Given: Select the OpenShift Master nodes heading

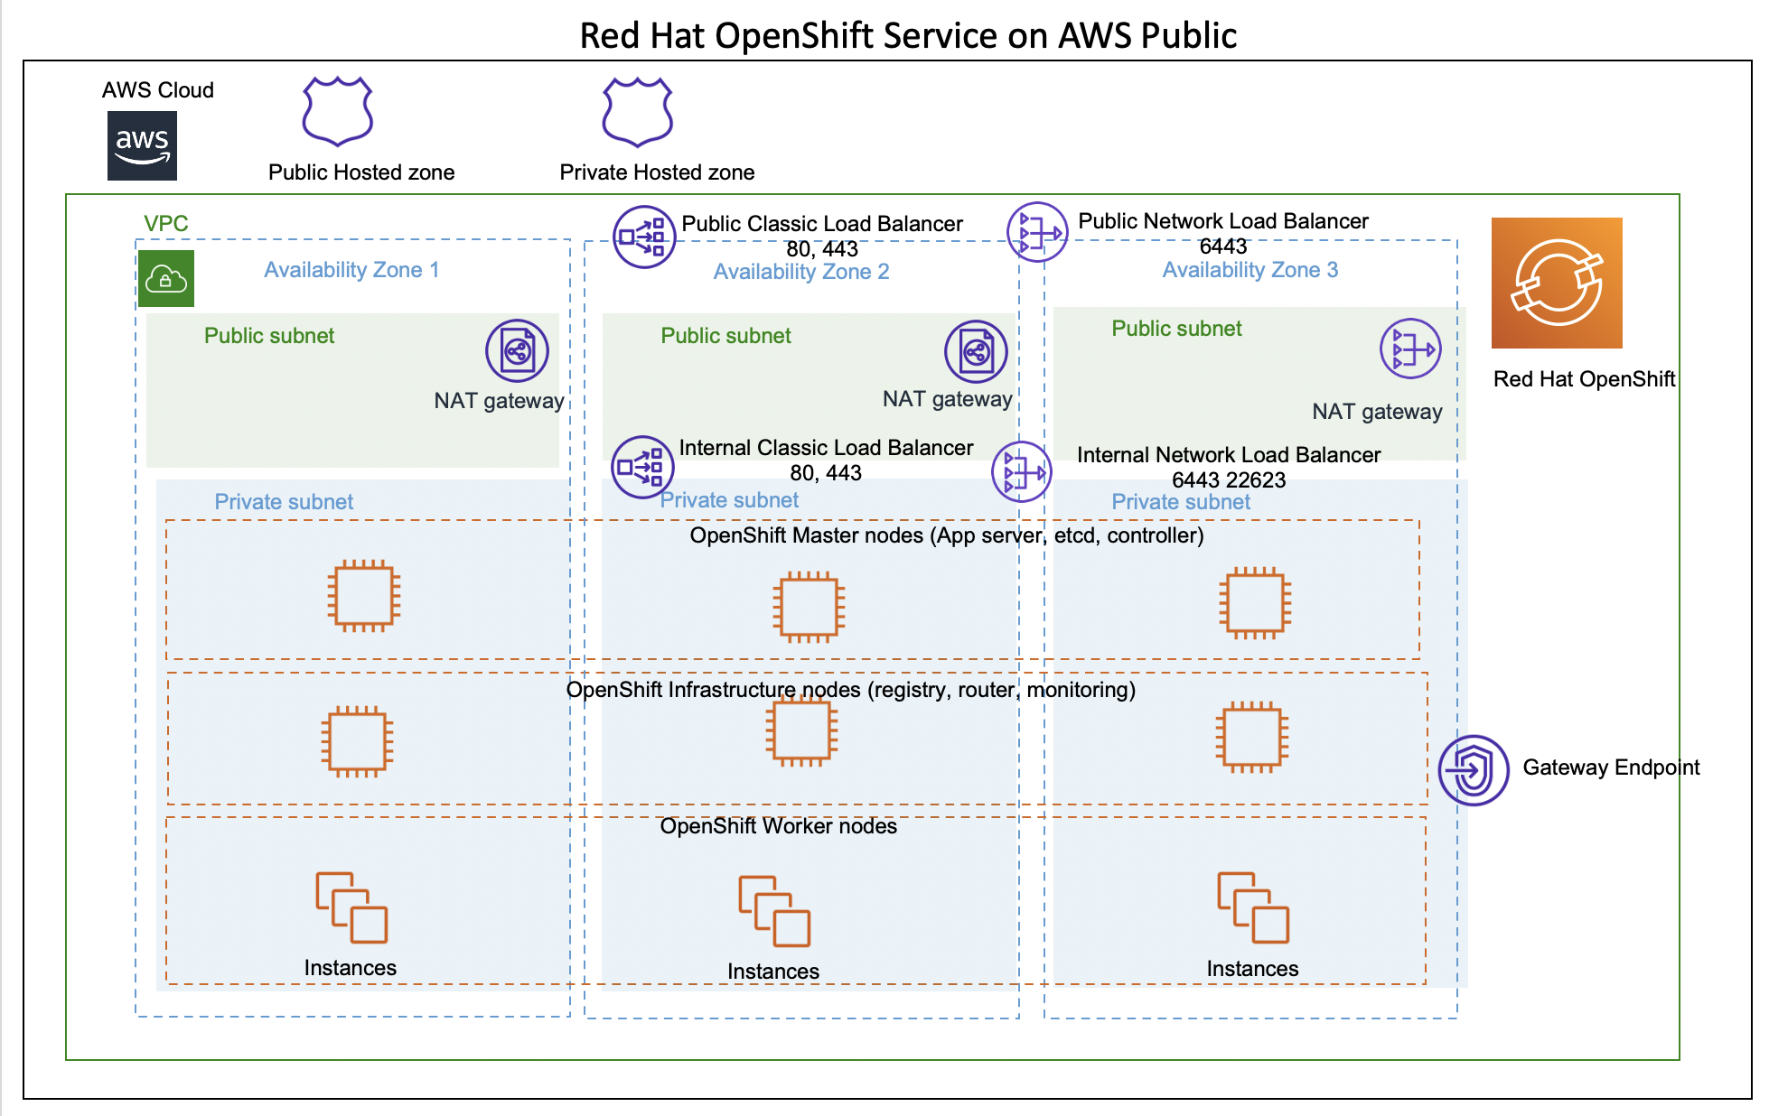Looking at the screenshot, I should click(947, 535).
